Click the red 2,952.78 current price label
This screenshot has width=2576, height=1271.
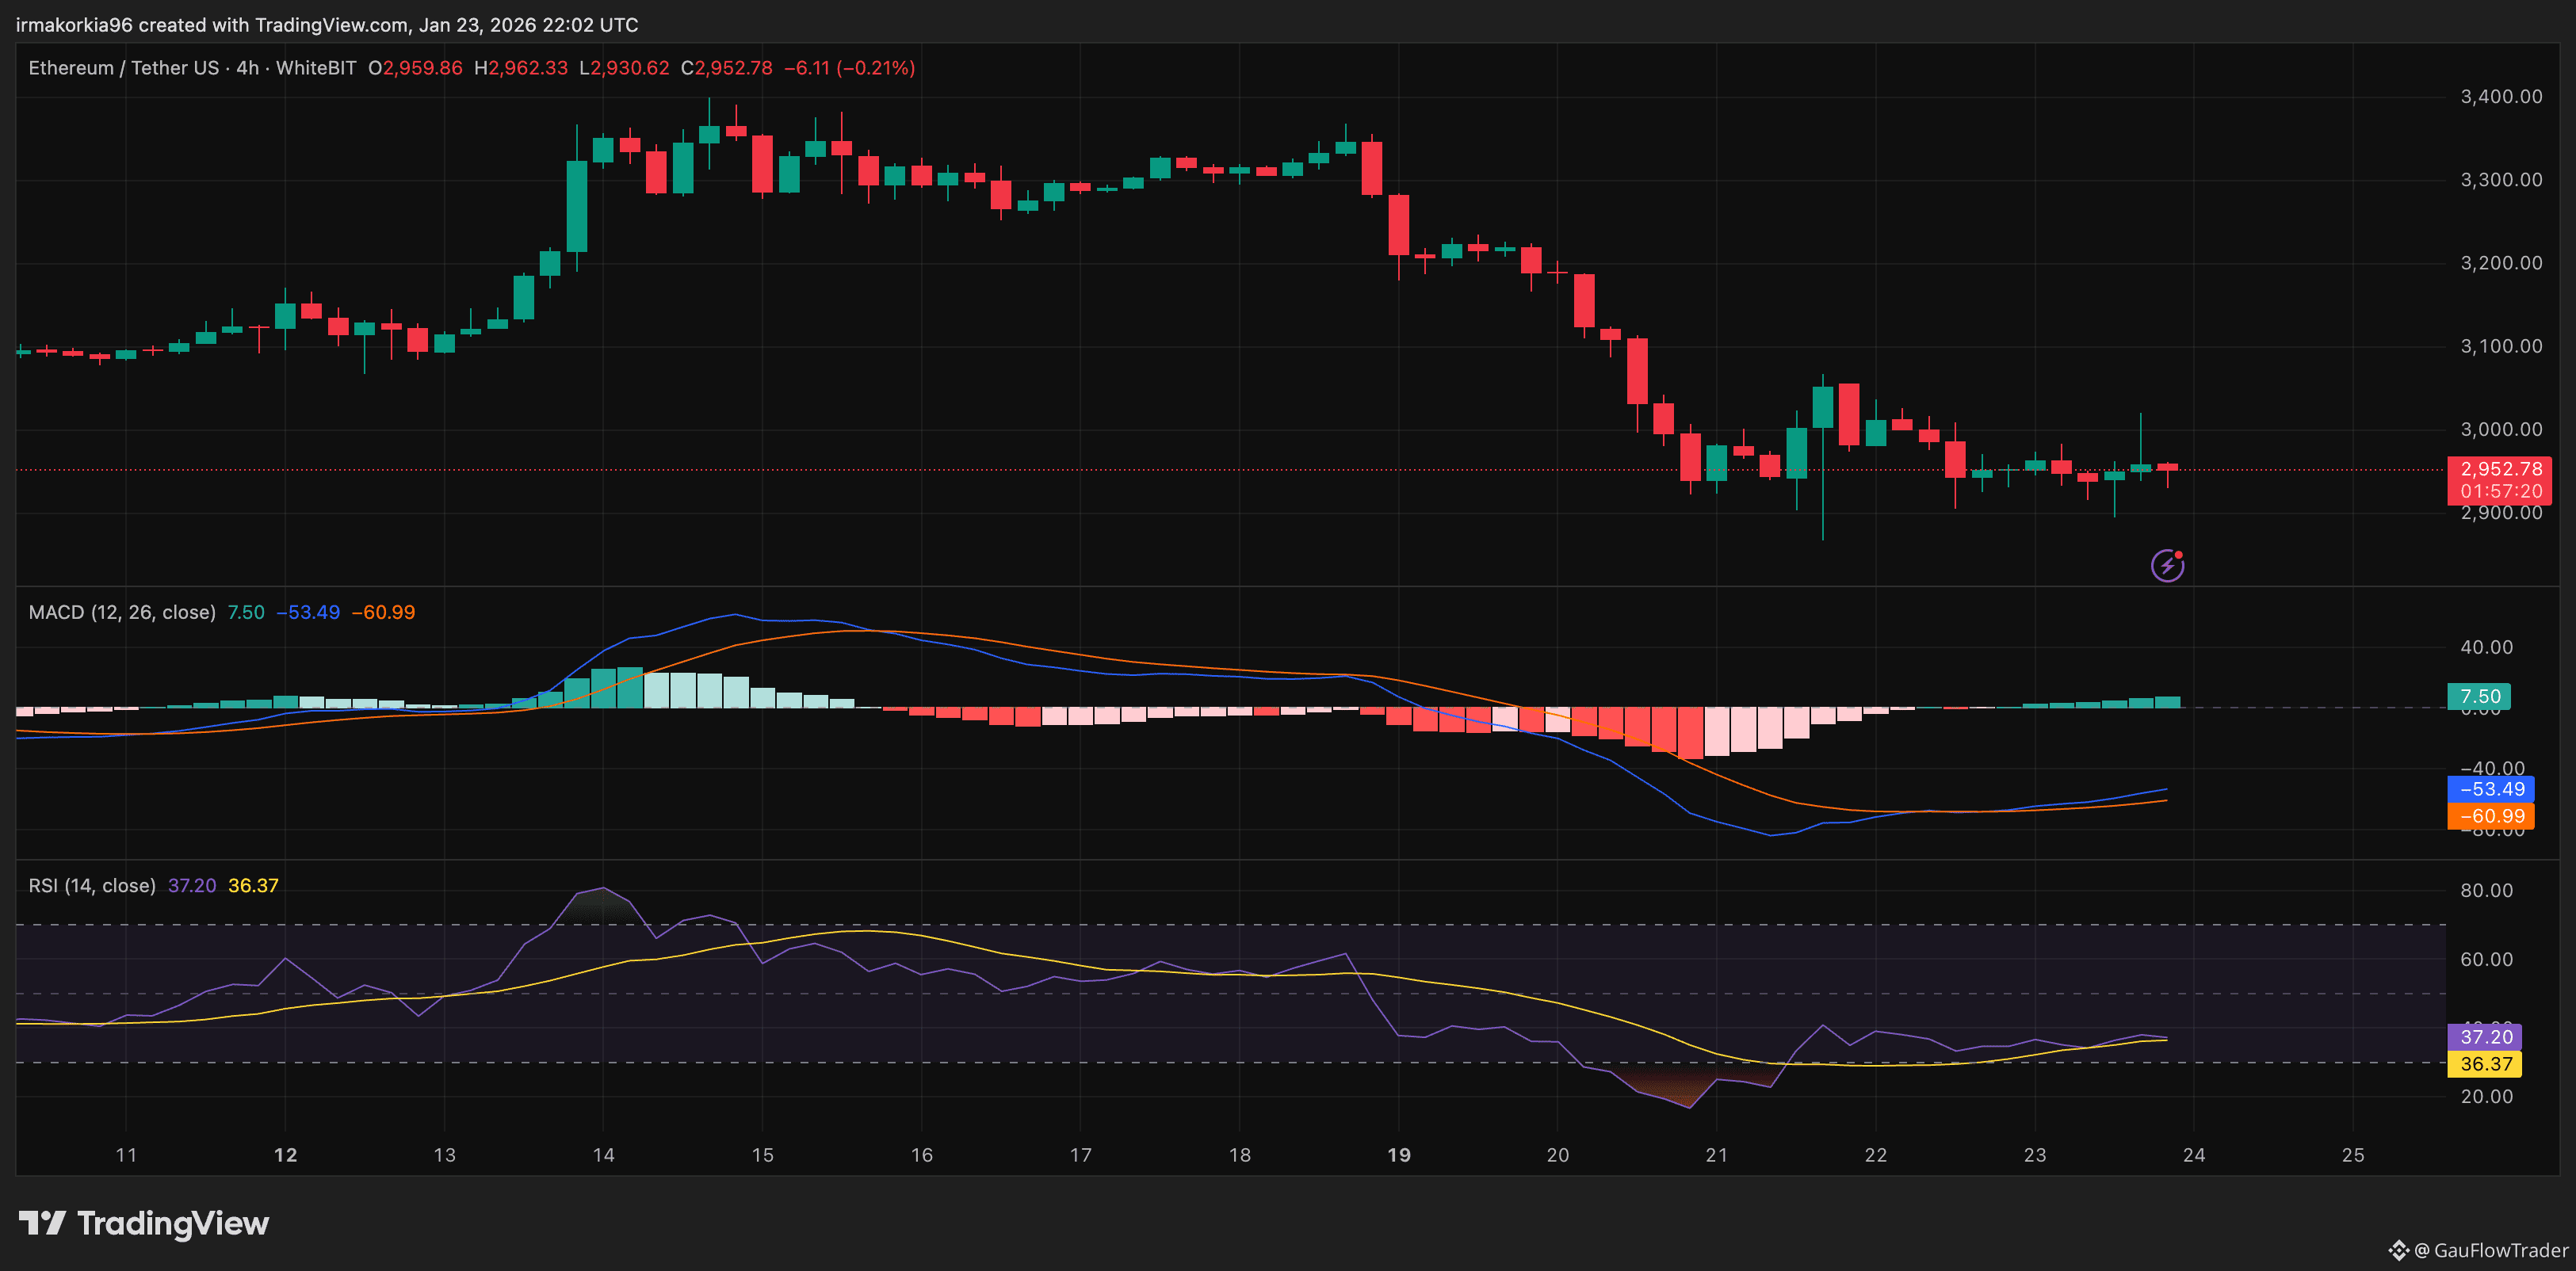[x=2501, y=469]
